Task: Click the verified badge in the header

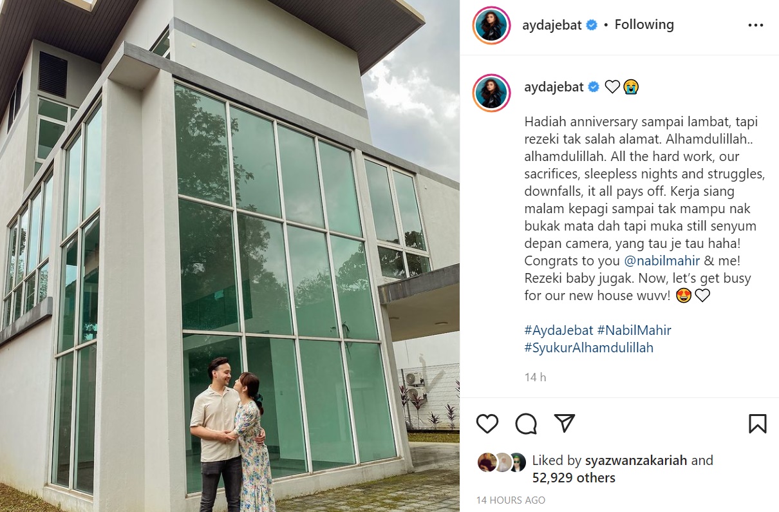Action: (592, 25)
